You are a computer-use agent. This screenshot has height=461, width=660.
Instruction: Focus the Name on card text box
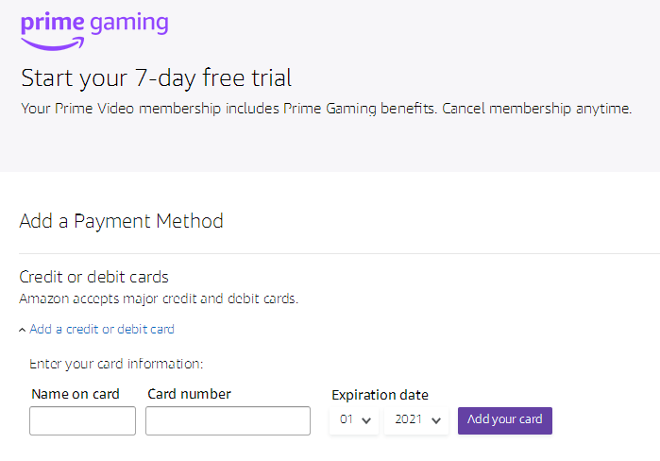(x=82, y=420)
